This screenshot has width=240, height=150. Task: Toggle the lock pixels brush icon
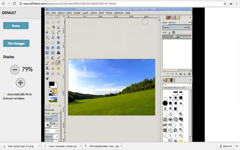(x=169, y=32)
